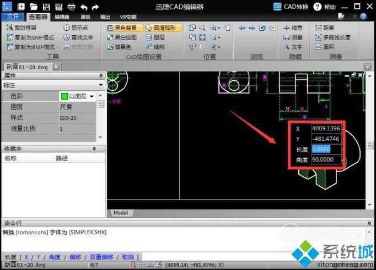The height and width of the screenshot is (270, 376).
Task: Click the blue layout switch icon in 浏览 group
Action: [262, 28]
